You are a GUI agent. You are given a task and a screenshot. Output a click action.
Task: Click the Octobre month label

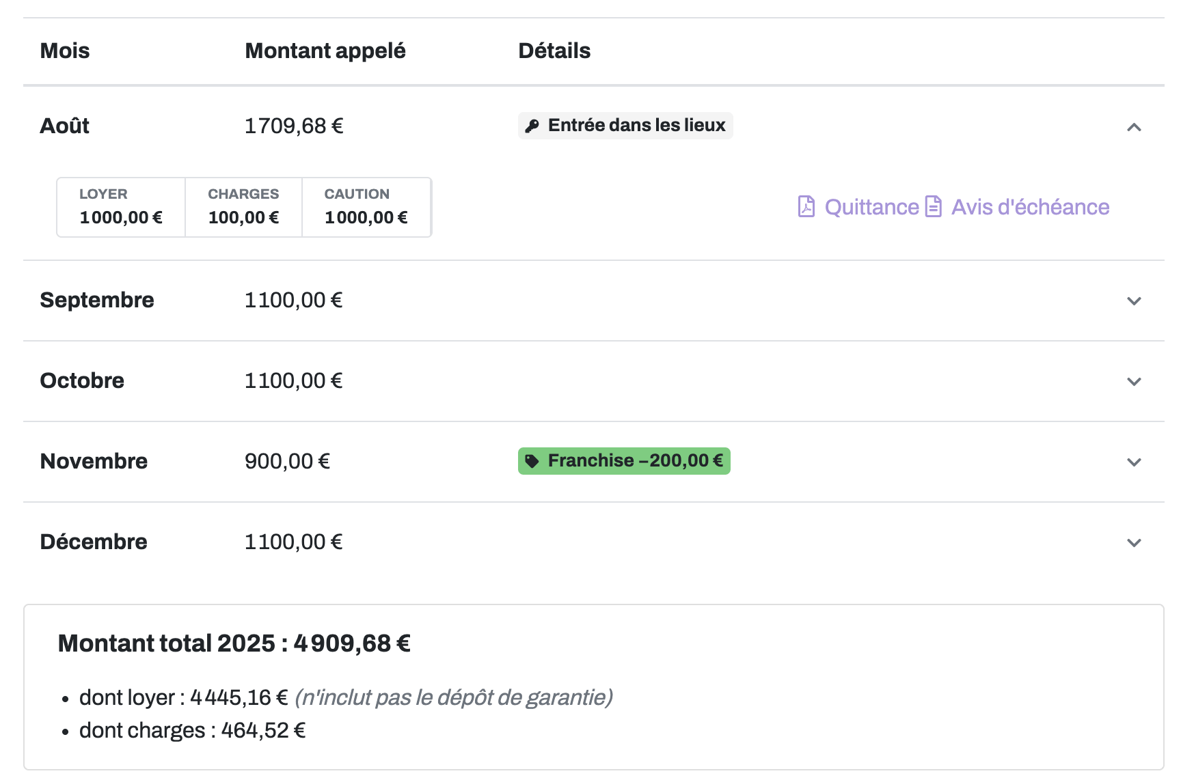[82, 380]
